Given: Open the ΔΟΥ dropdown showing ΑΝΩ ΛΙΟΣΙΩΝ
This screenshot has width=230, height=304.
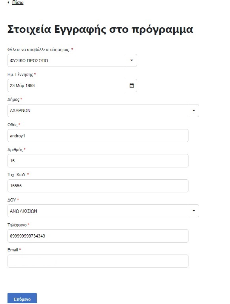Looking at the screenshot, I should [103, 211].
